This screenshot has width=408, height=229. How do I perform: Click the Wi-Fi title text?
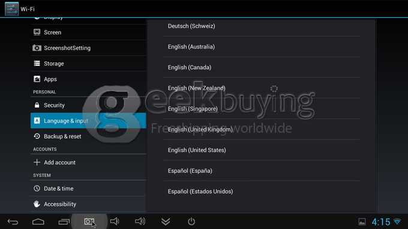point(28,9)
